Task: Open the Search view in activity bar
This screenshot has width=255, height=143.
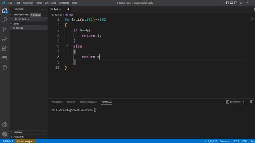Action: pyautogui.click(x=5, y=20)
